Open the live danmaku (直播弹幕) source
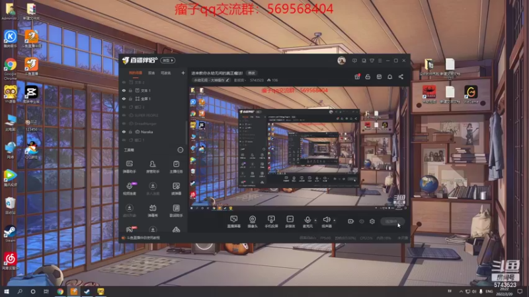This screenshot has height=297, width=529. coord(234,222)
